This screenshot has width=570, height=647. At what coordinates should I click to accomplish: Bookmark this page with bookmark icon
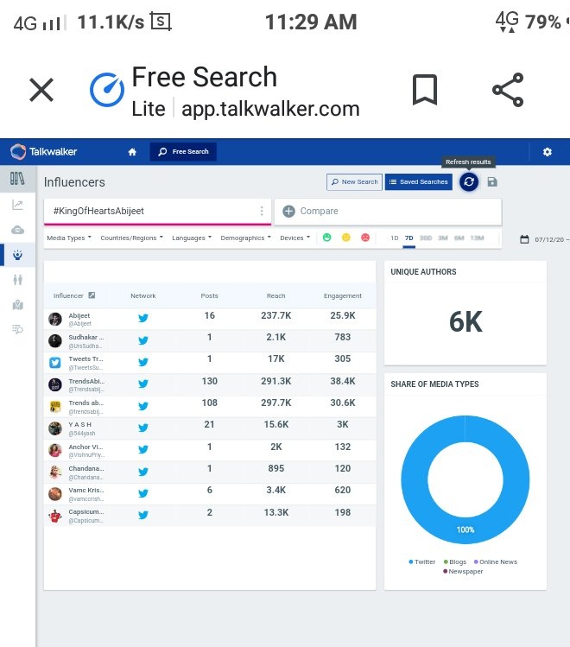point(425,90)
